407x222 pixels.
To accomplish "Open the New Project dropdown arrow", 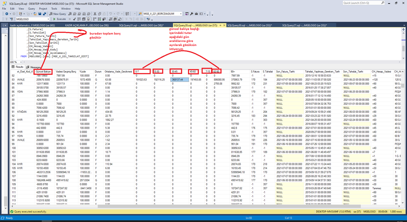I will (24, 14).
